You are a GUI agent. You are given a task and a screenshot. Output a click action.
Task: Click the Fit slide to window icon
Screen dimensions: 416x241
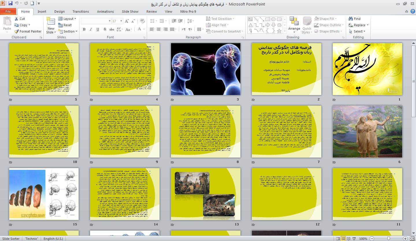point(413,239)
